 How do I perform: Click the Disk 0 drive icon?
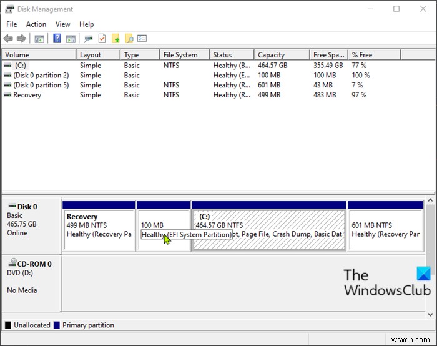[x=12, y=206]
